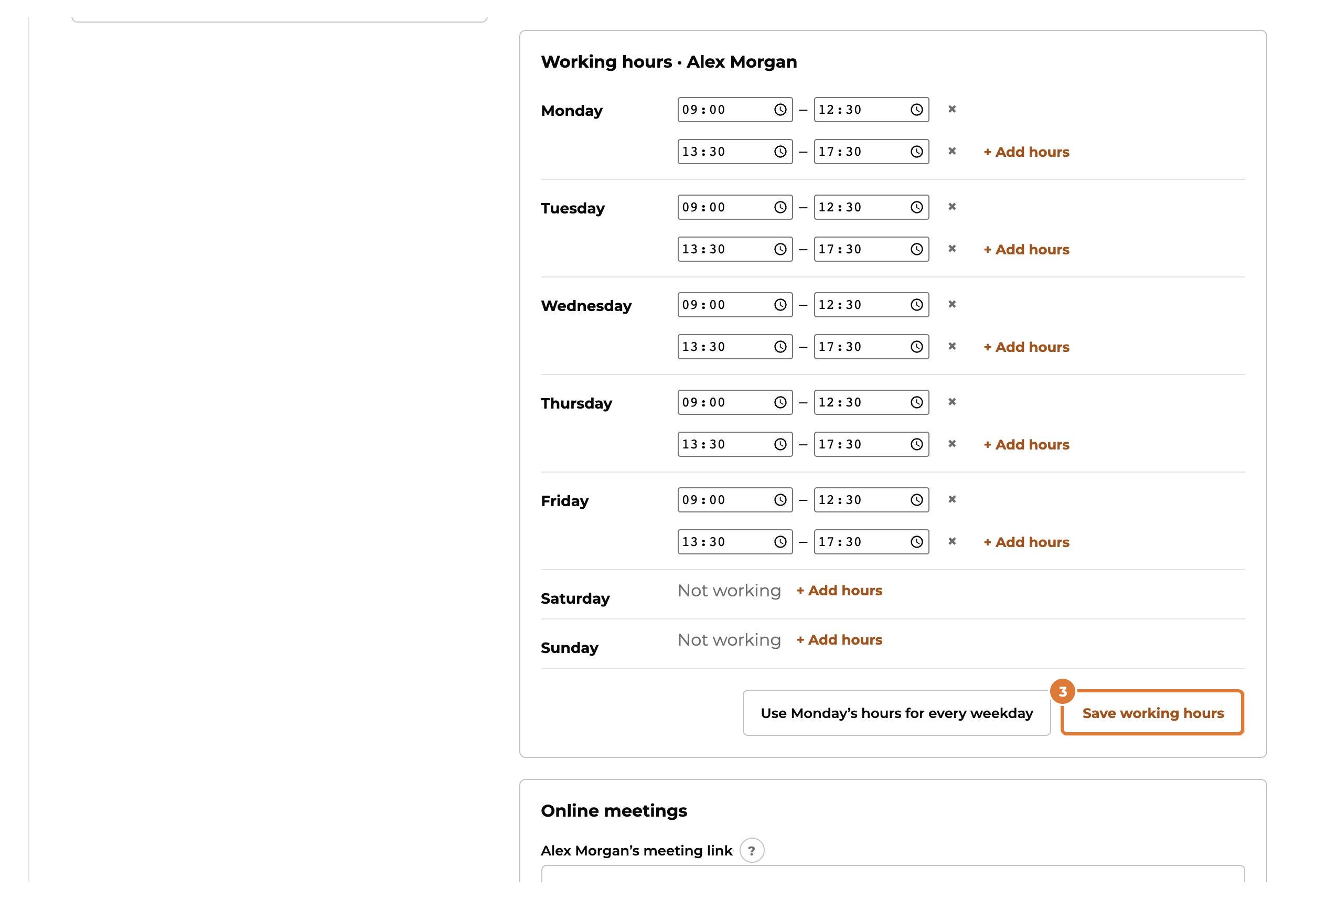The height and width of the screenshot is (899, 1326).
Task: Open clock picker for Wednesday 17:30 end
Action: tap(916, 347)
